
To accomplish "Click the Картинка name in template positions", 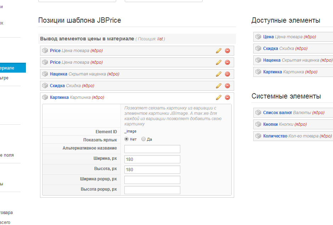I will [59, 97].
